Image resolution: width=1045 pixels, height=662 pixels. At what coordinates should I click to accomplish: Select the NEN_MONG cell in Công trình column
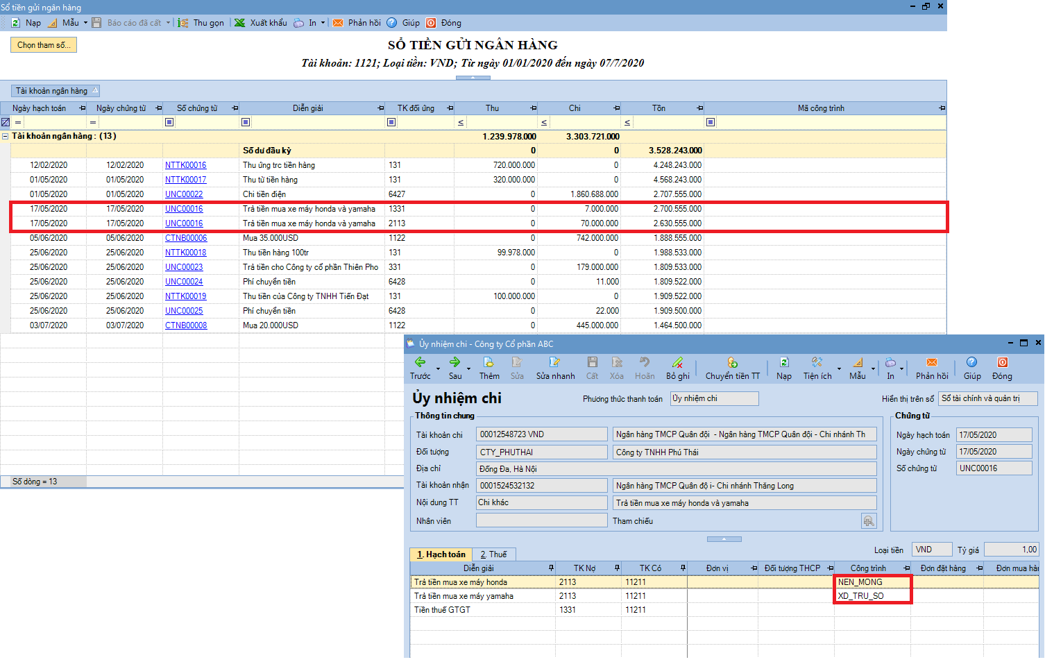(x=872, y=582)
